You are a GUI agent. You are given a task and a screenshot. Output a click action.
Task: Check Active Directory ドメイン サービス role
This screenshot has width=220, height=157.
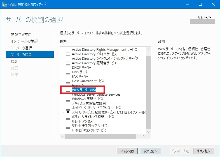pos(68,54)
